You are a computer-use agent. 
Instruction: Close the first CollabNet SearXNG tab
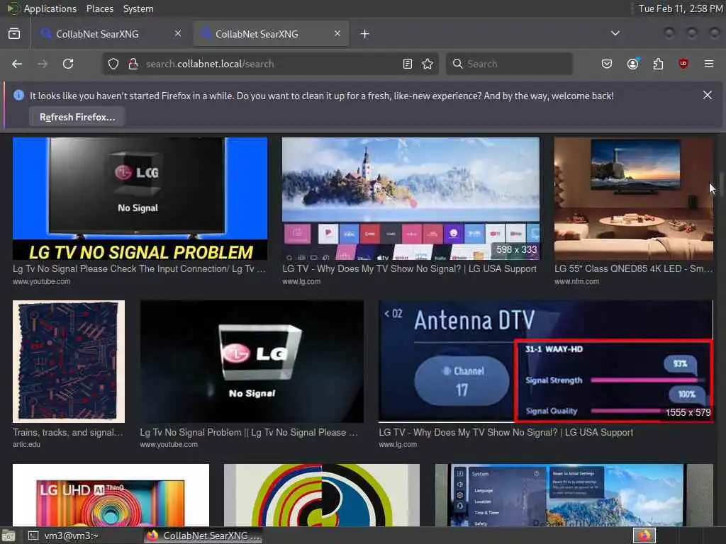coord(178,33)
